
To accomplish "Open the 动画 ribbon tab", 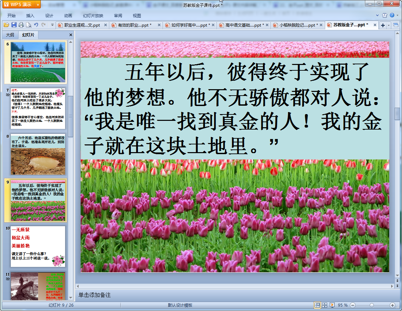I will pyautogui.click(x=68, y=15).
